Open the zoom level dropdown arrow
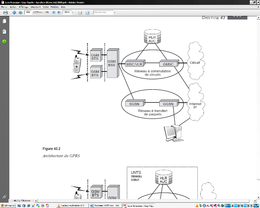The height and width of the screenshot is (208, 260). [x=72, y=13]
